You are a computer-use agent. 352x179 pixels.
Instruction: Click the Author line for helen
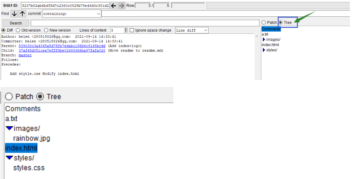tap(59, 36)
